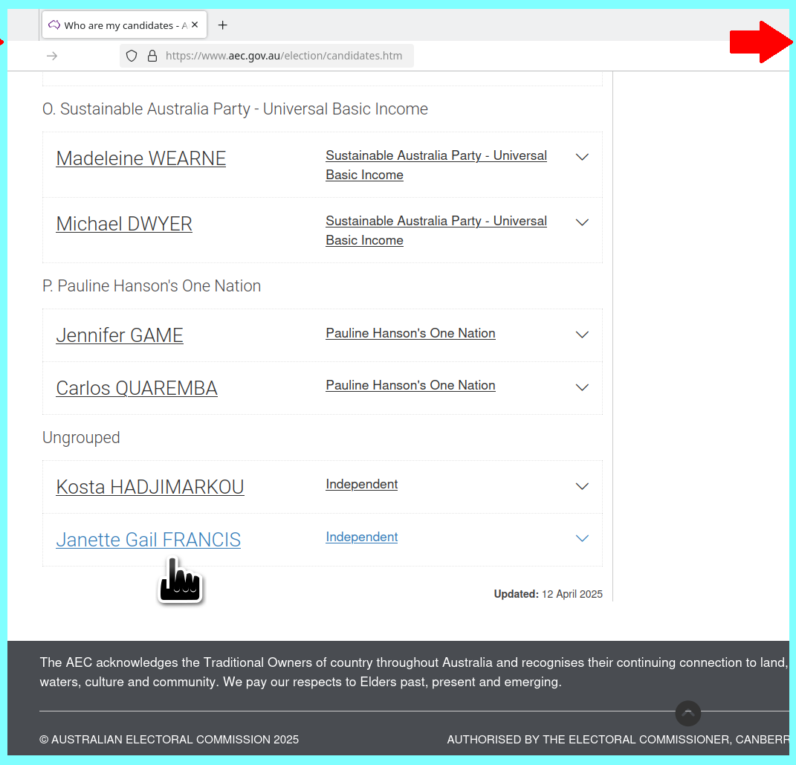Viewport: 796px width, 765px height.
Task: Click the padlock site security icon
Action: [152, 56]
